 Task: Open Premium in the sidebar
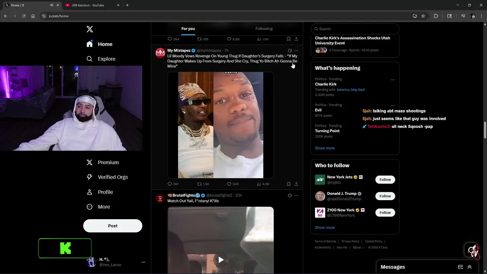coord(102,162)
